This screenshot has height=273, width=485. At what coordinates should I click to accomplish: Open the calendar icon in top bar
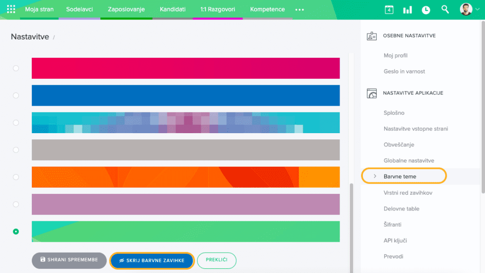[389, 9]
